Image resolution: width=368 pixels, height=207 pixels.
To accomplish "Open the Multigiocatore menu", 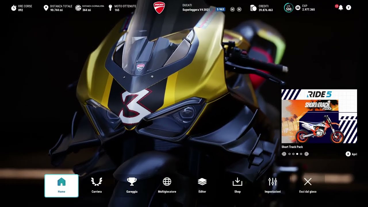I will click(x=167, y=186).
